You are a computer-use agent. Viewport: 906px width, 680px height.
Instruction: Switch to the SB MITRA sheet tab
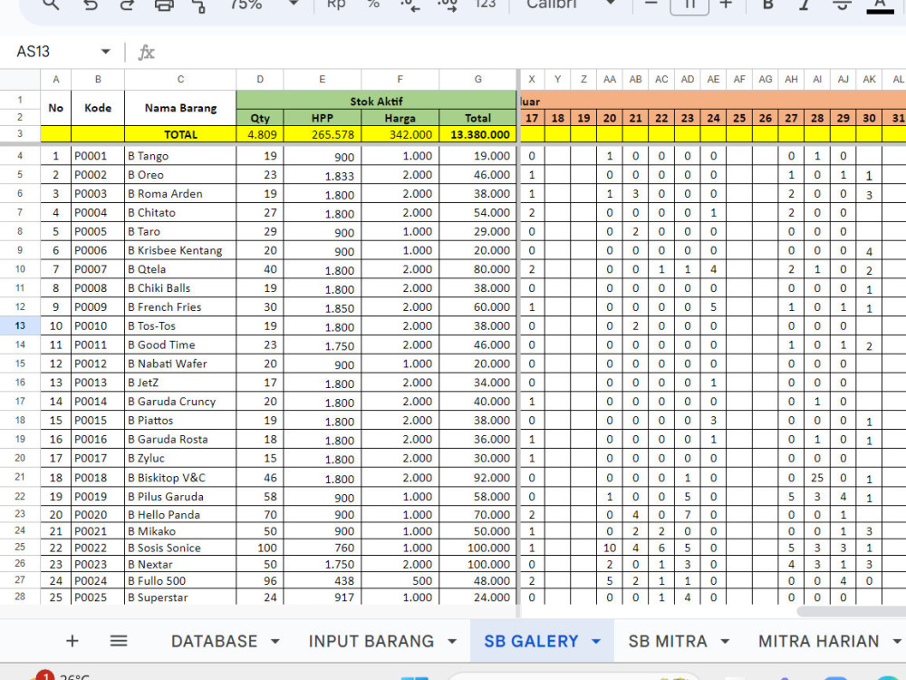(668, 641)
